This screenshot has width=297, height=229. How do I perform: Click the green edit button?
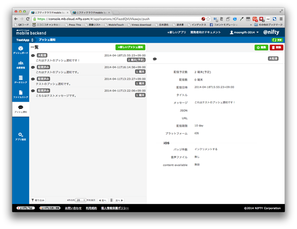pos(261,48)
